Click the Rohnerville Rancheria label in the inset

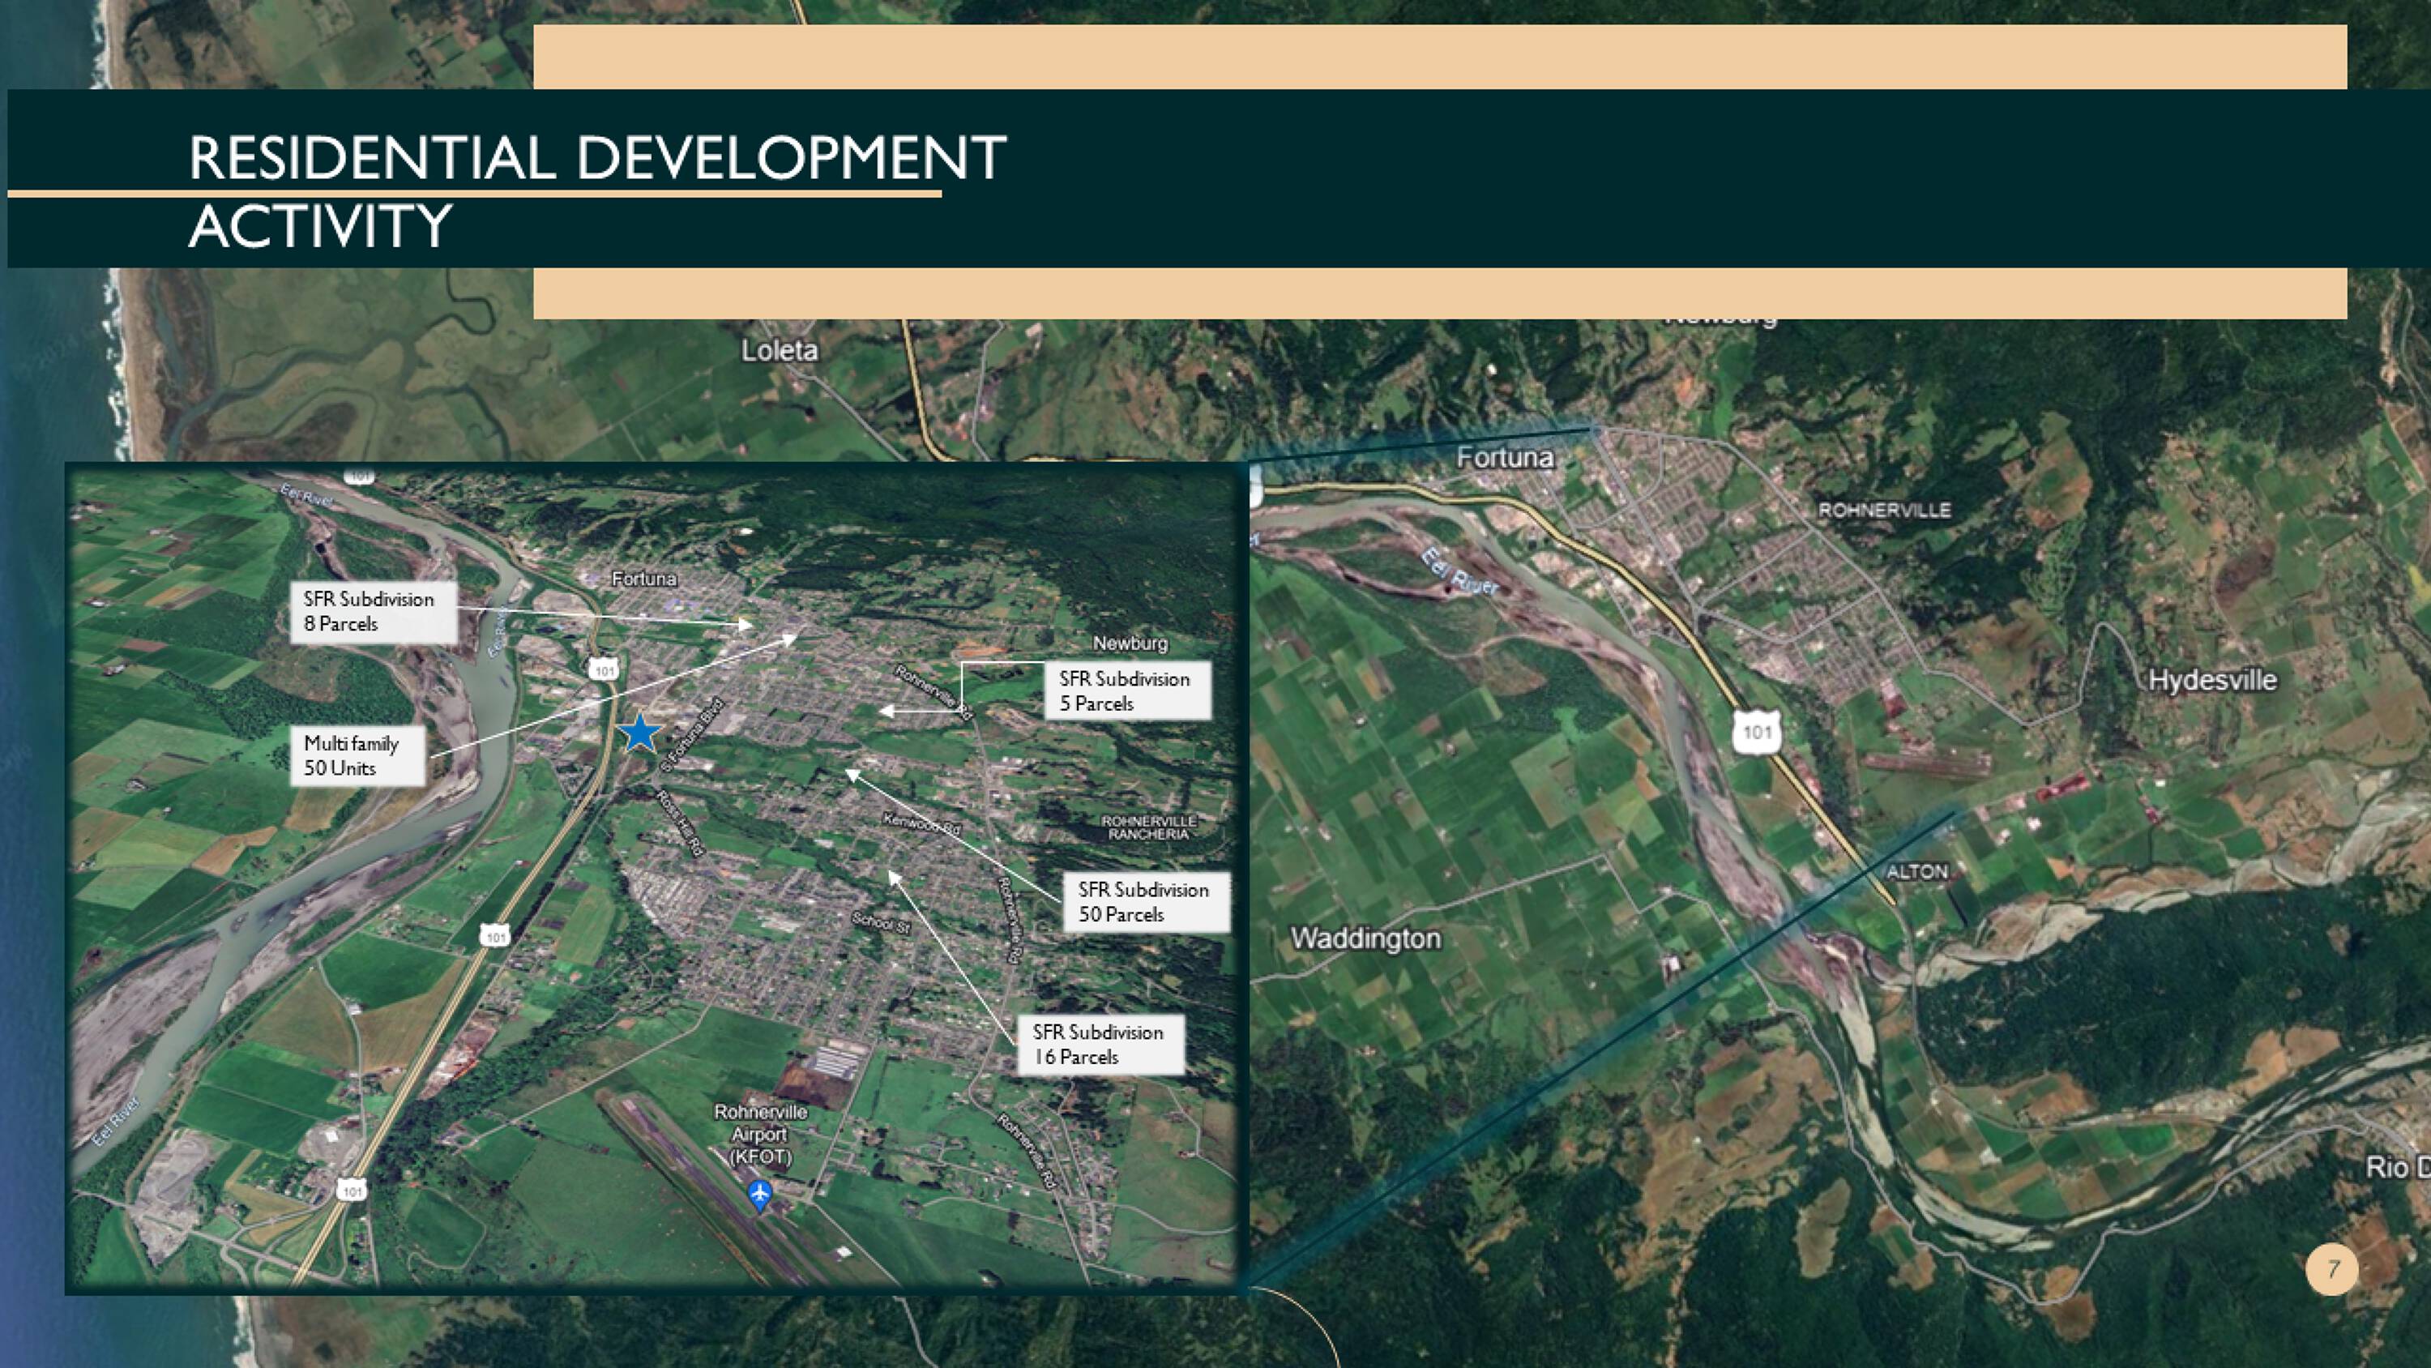(1148, 828)
